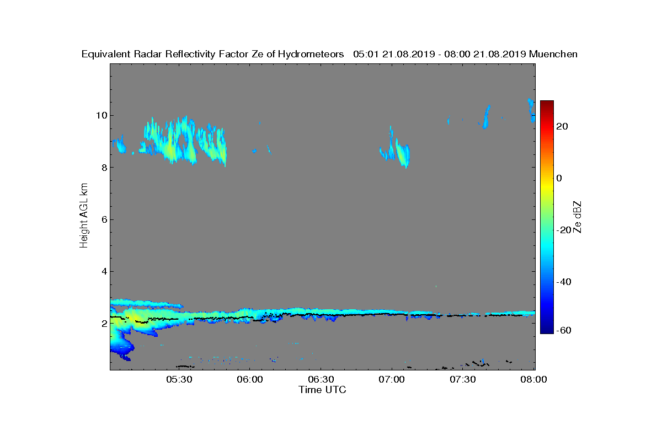The width and height of the screenshot is (662, 441).
Task: Click the -40 colorbar tick label
Action: coord(563,282)
